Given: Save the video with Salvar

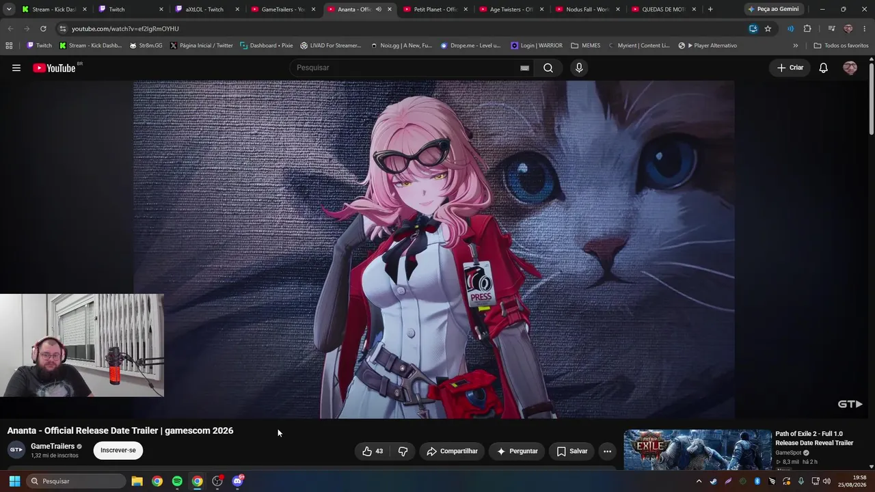Looking at the screenshot, I should (572, 451).
